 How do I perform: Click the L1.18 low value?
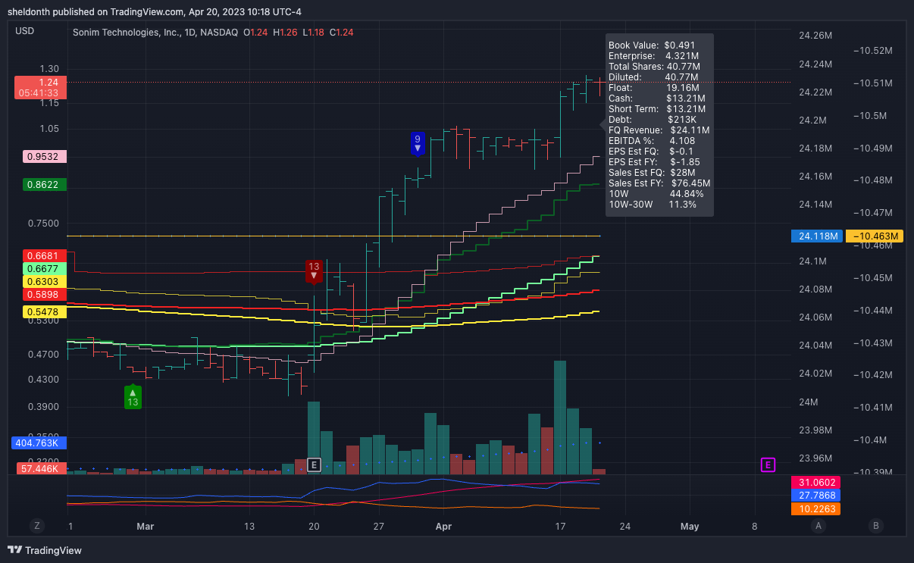tap(313, 32)
